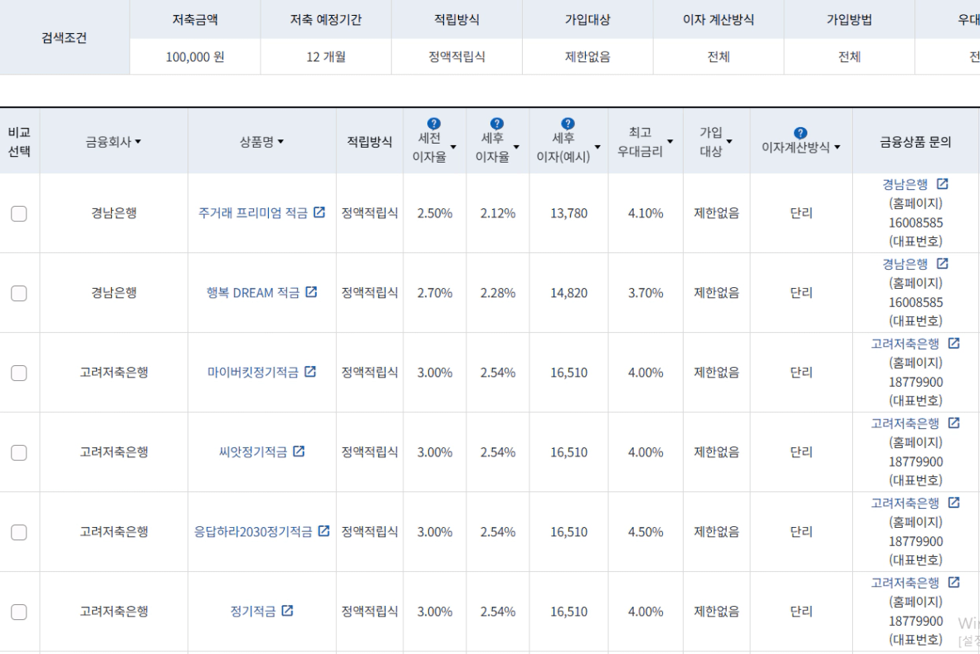
Task: Sort table by 금융회사 column
Action: [113, 142]
